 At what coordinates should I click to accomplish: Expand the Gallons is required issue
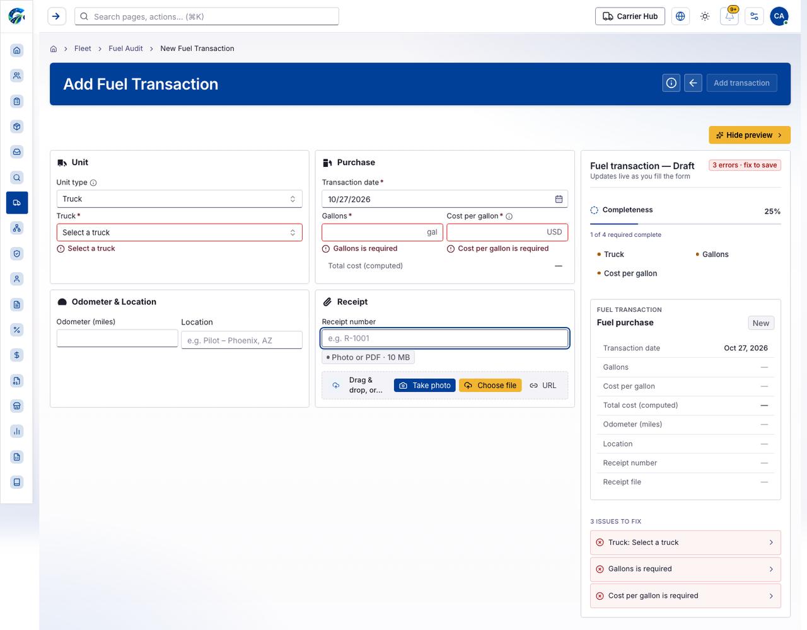685,569
